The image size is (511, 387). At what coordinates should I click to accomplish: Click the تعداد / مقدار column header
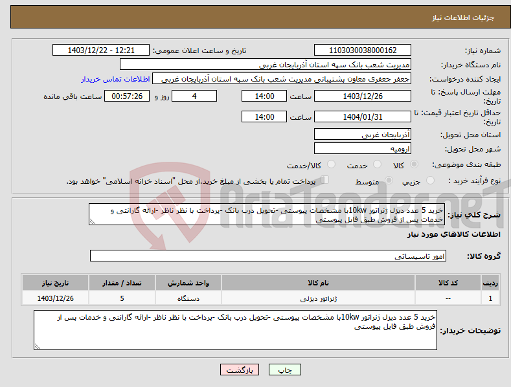pos(122,283)
